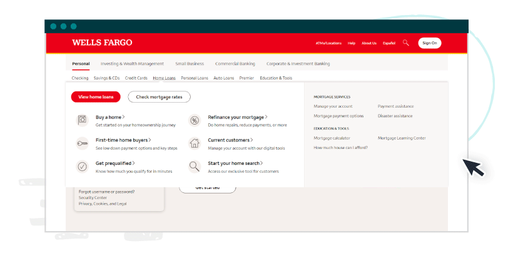
Task: Click the First-time home buyers key icon
Action: click(82, 143)
